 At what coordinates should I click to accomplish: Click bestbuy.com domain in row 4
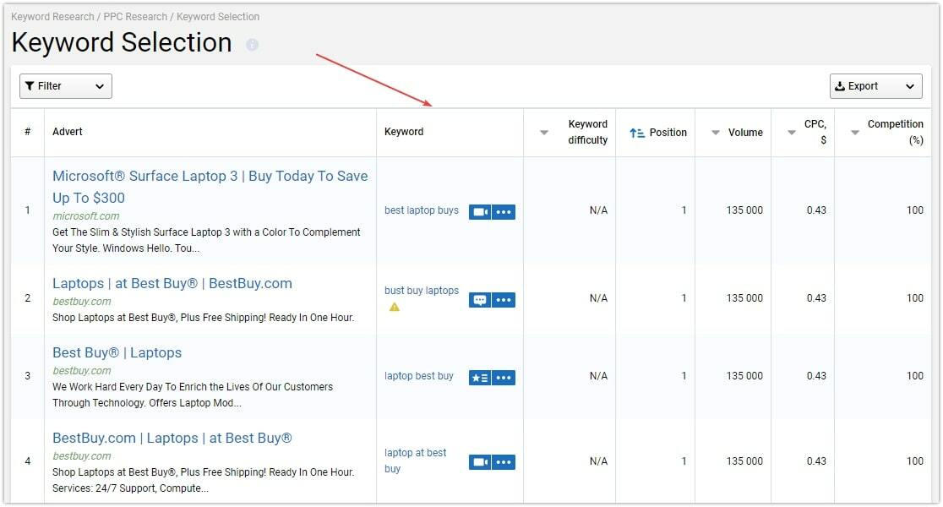82,456
